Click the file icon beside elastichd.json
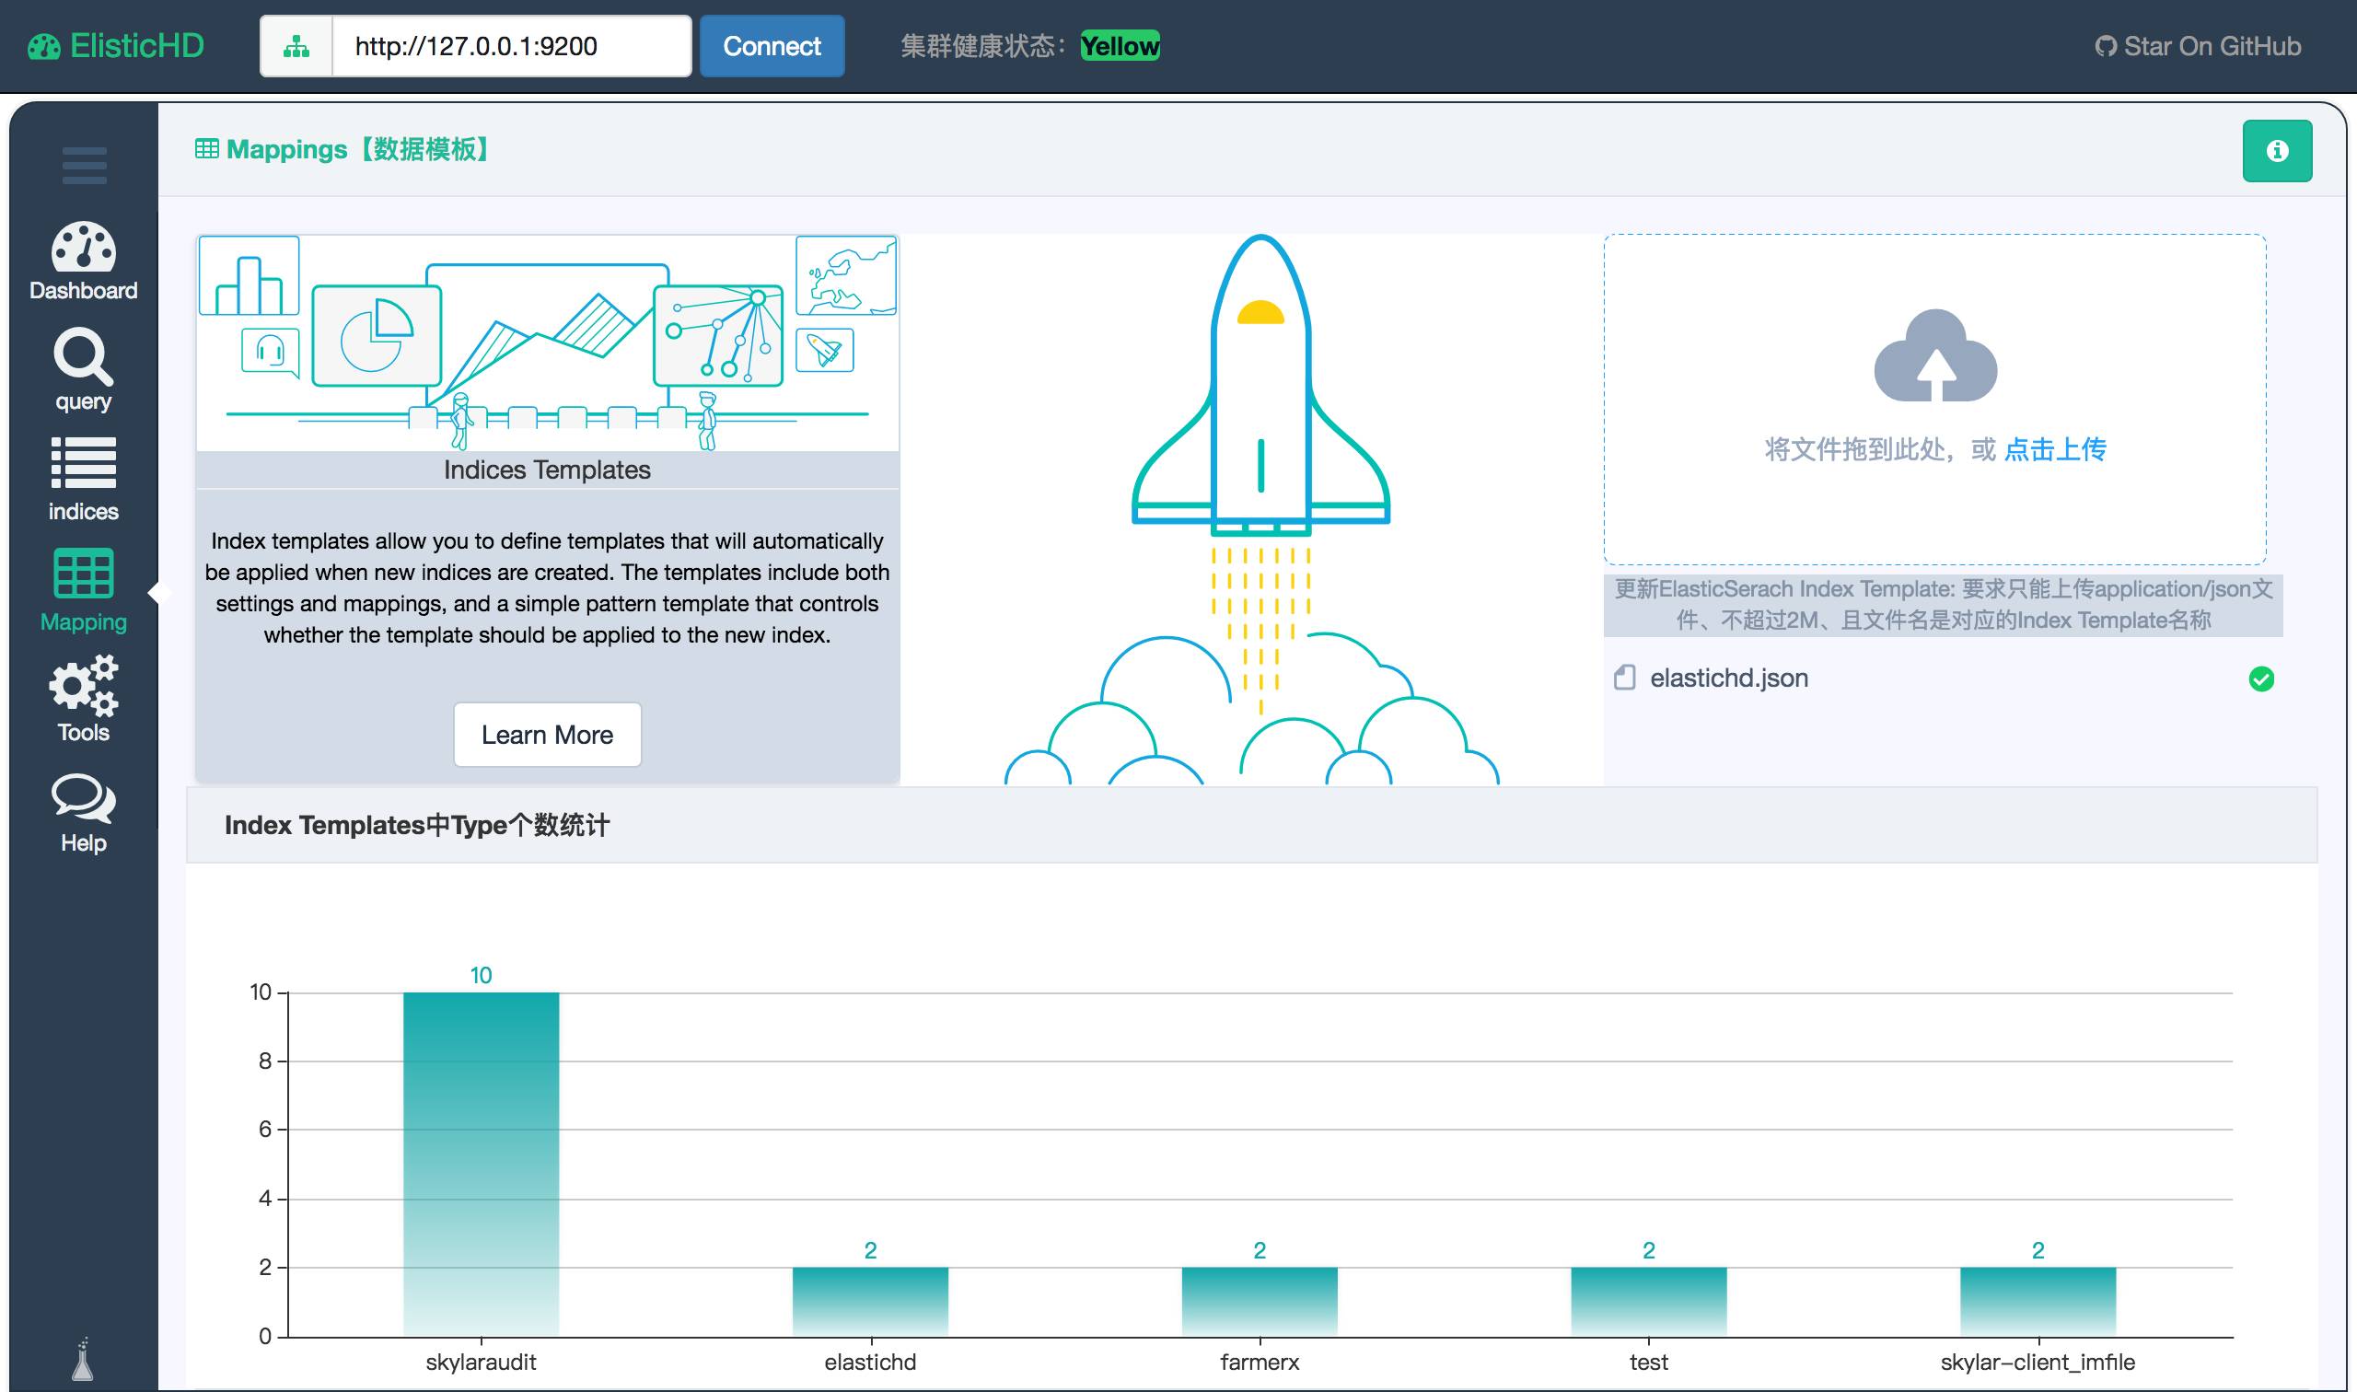This screenshot has height=1392, width=2357. 1624,679
